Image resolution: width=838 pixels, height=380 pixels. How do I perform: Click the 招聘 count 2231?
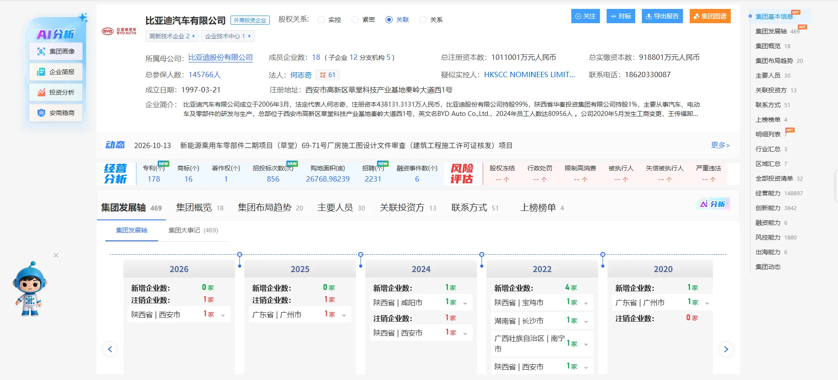pos(373,179)
